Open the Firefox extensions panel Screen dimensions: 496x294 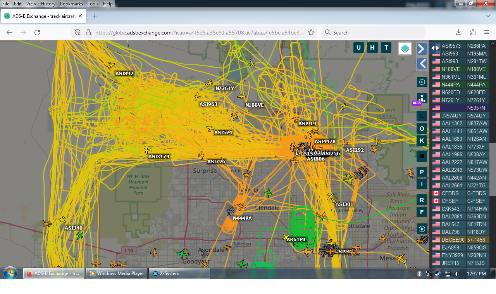[x=473, y=33]
